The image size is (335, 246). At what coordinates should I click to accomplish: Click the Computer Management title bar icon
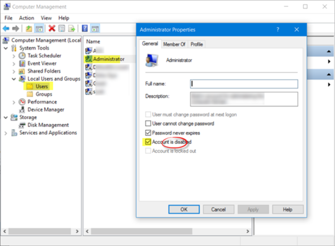point(7,7)
